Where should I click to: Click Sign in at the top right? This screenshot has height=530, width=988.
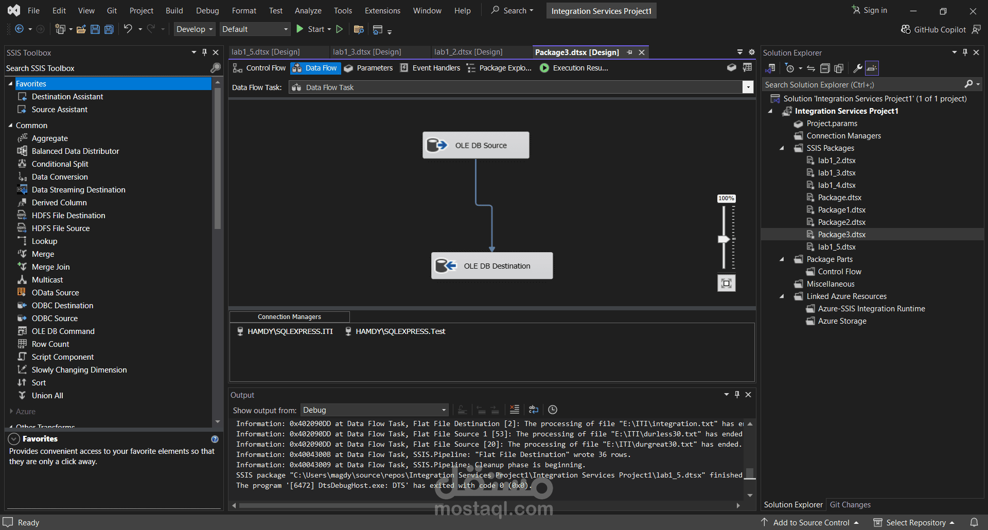[x=870, y=10]
